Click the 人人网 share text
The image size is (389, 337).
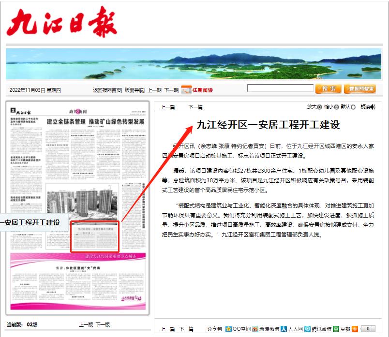click(296, 329)
